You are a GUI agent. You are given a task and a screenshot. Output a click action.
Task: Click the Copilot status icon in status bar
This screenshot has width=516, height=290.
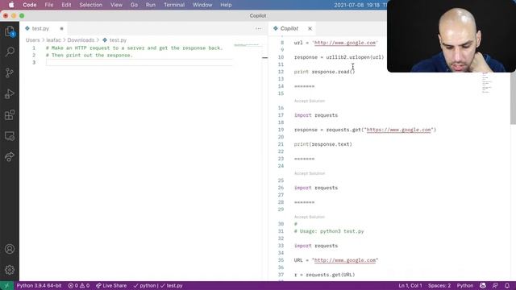[483, 286]
